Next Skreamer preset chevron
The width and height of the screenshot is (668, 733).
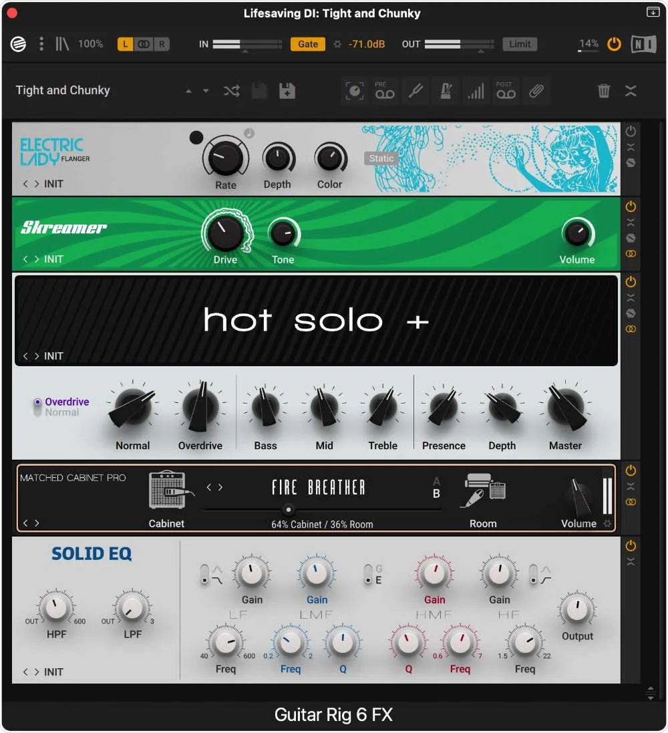pyautogui.click(x=37, y=259)
